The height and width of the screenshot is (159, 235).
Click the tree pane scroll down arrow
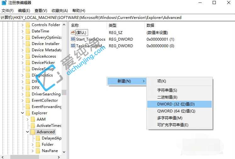[64, 152]
